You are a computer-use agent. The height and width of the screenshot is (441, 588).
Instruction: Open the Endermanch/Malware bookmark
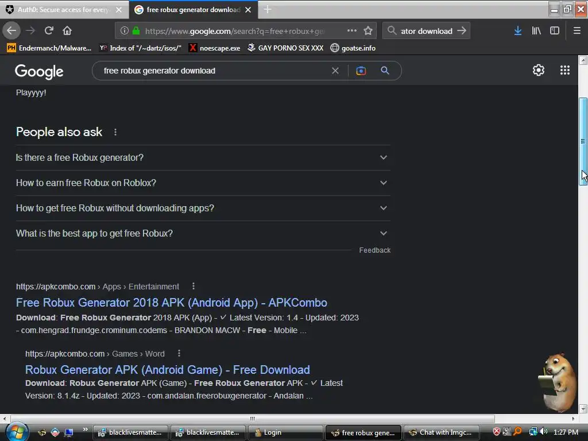pyautogui.click(x=49, y=48)
